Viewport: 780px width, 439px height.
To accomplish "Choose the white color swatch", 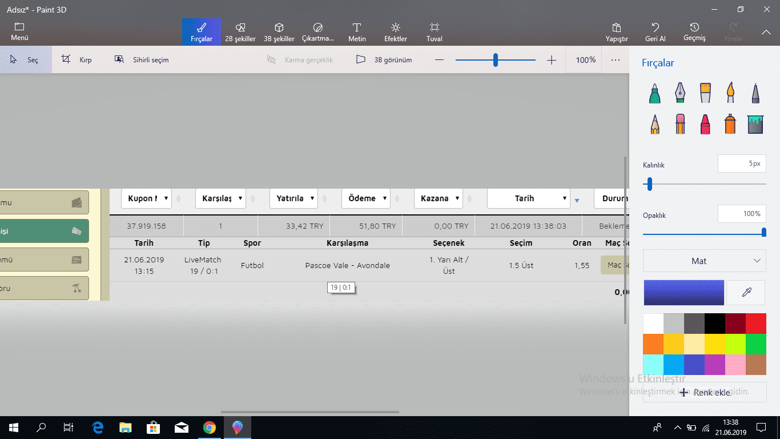I will click(x=653, y=324).
